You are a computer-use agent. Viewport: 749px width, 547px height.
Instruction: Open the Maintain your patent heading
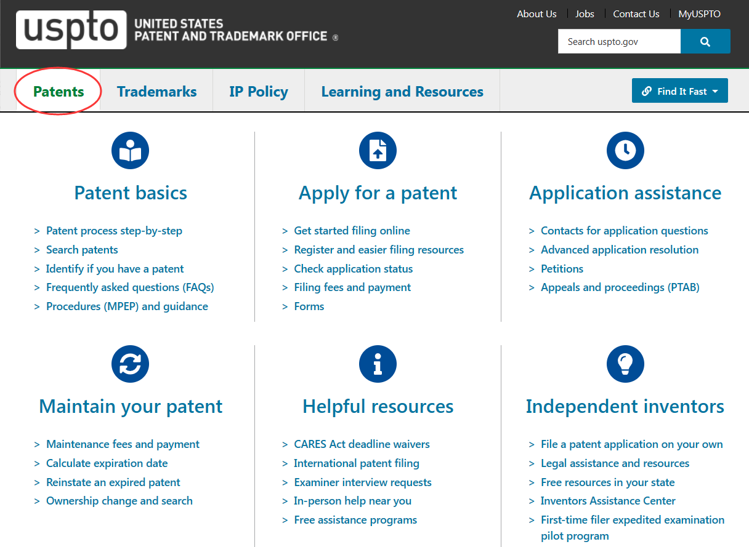[131, 406]
